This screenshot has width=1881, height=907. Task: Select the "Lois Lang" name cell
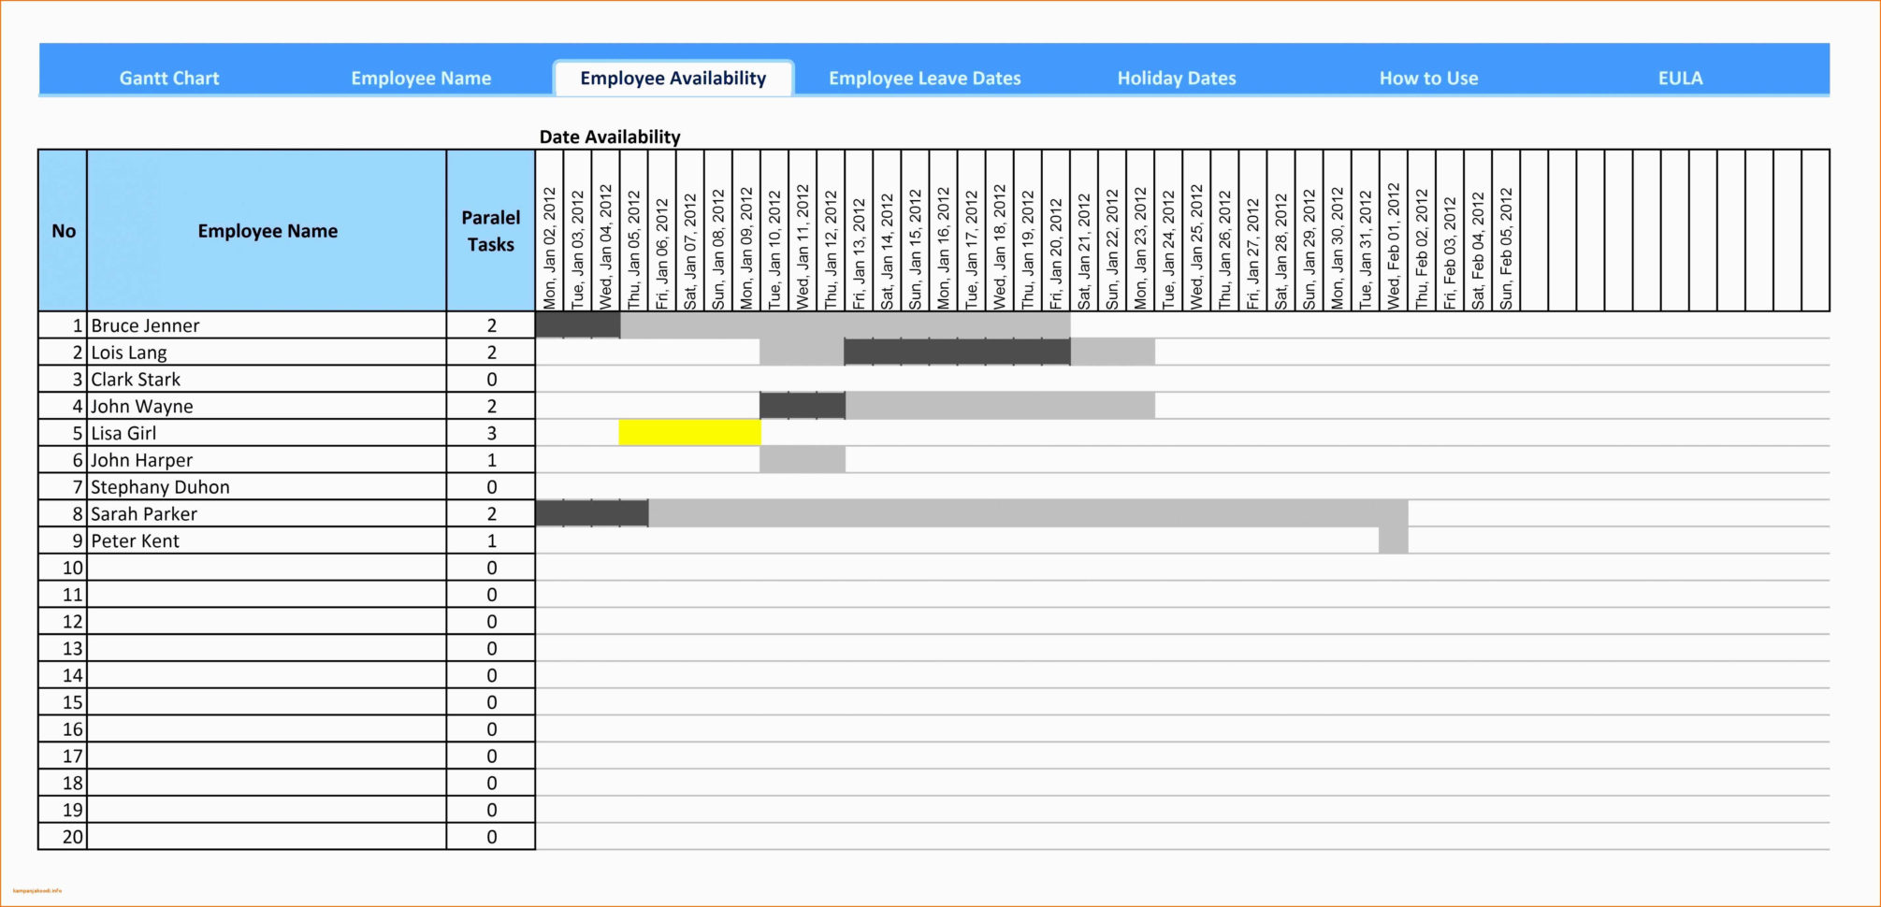(268, 353)
